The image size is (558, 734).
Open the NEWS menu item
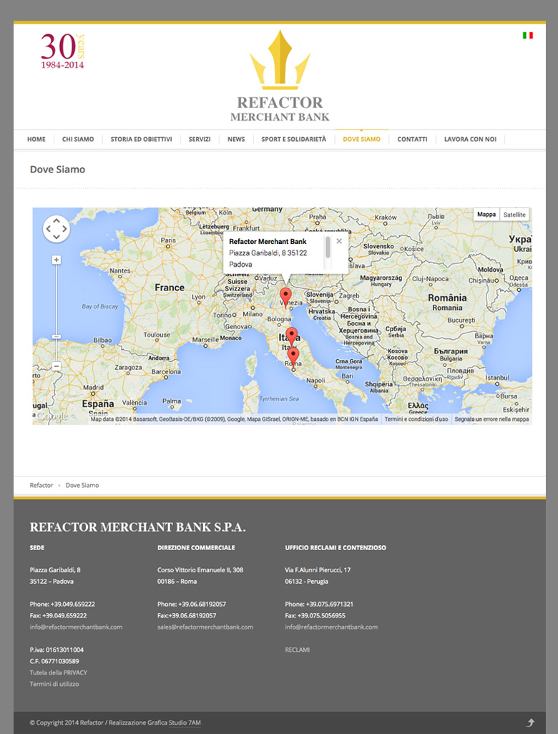pos(236,139)
